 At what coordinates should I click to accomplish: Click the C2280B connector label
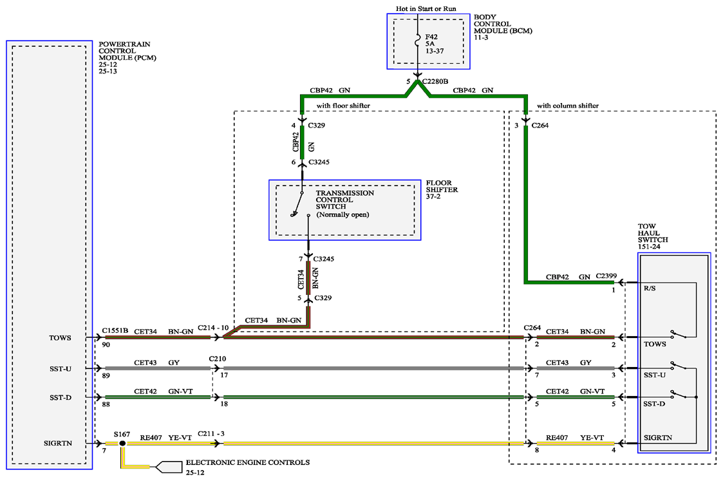(435, 82)
